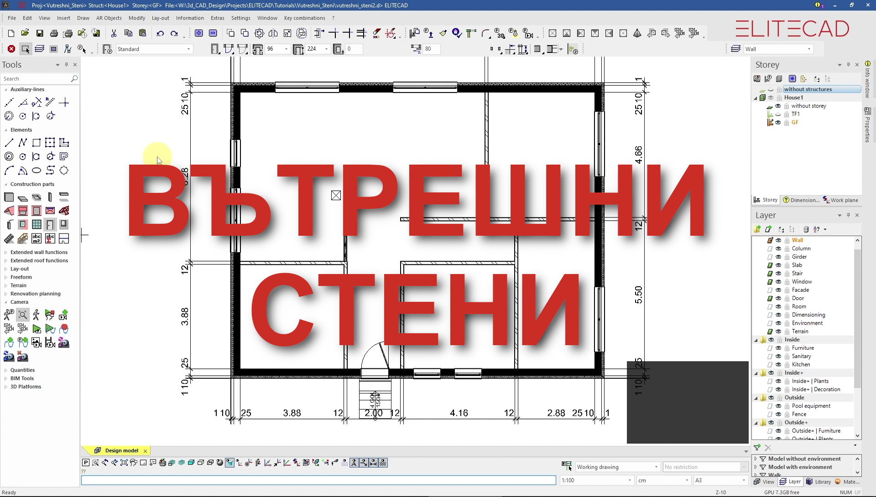Select the column tool in Construction parts

coord(50,197)
